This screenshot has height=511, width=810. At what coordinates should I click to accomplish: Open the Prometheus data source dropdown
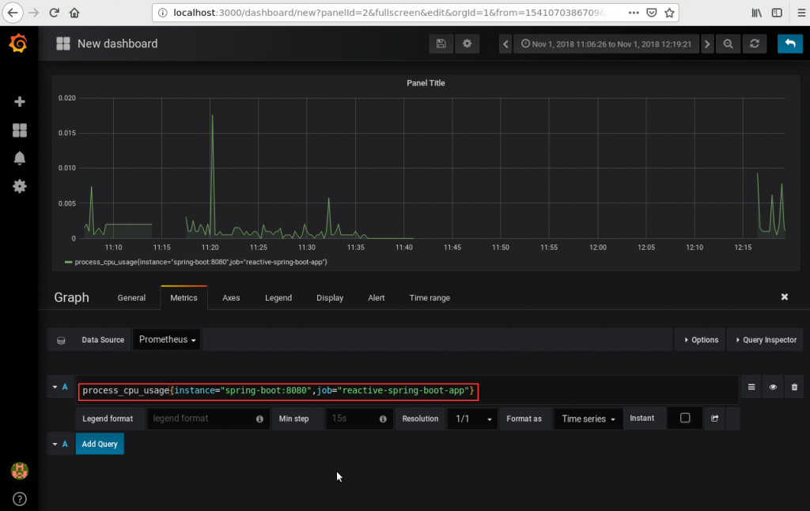pos(167,339)
